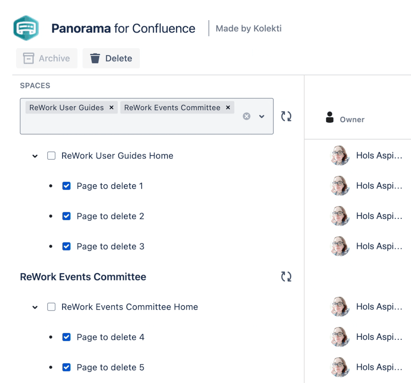This screenshot has width=411, height=383.
Task: Click the Archive button
Action: tap(46, 58)
